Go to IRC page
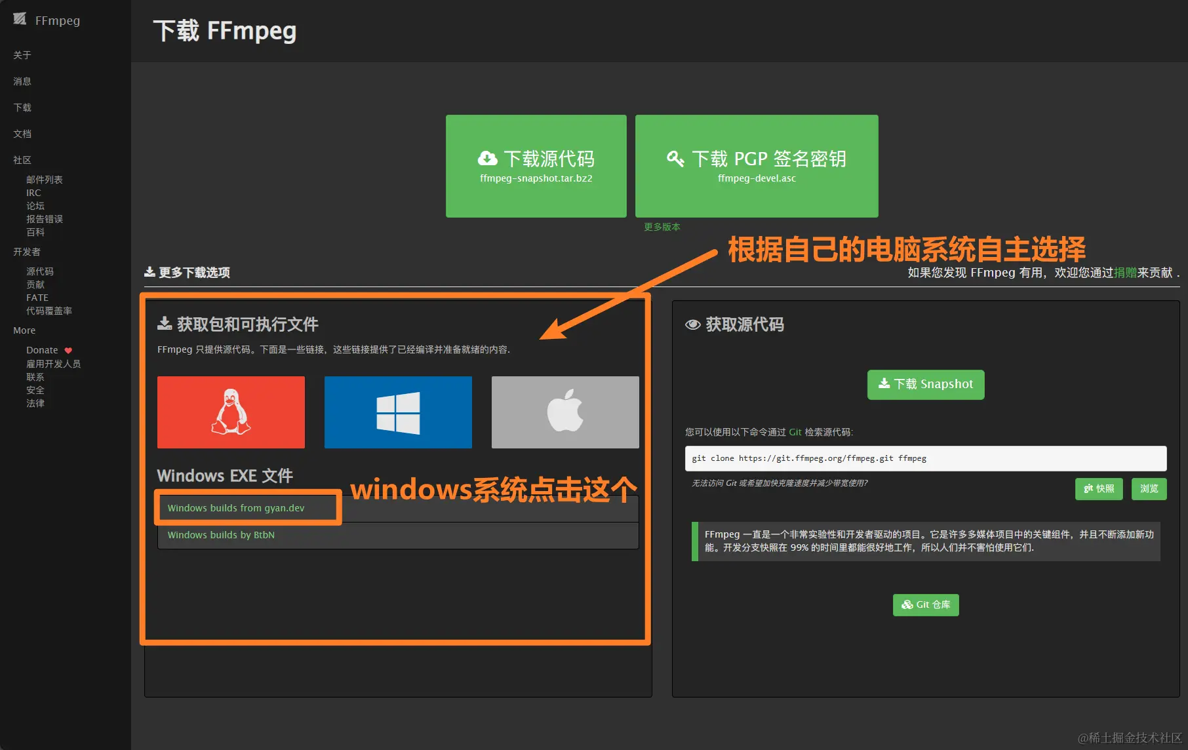The width and height of the screenshot is (1188, 750). coord(33,193)
